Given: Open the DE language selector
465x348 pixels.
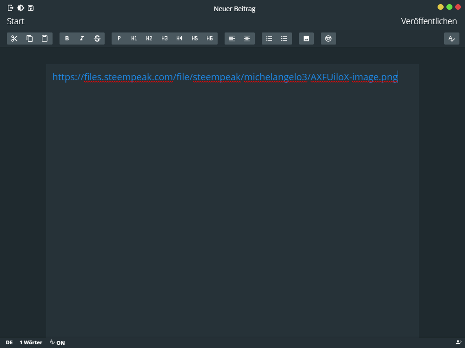Looking at the screenshot, I should (x=9, y=342).
